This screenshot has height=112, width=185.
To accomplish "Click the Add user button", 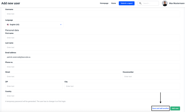I will click(x=175, y=108).
